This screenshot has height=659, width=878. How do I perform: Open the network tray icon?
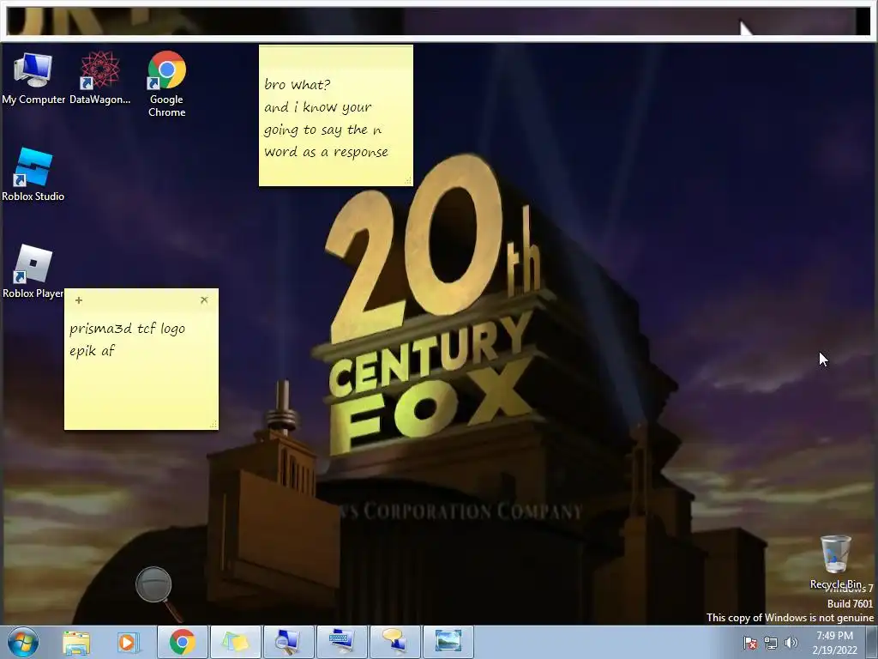point(771,643)
